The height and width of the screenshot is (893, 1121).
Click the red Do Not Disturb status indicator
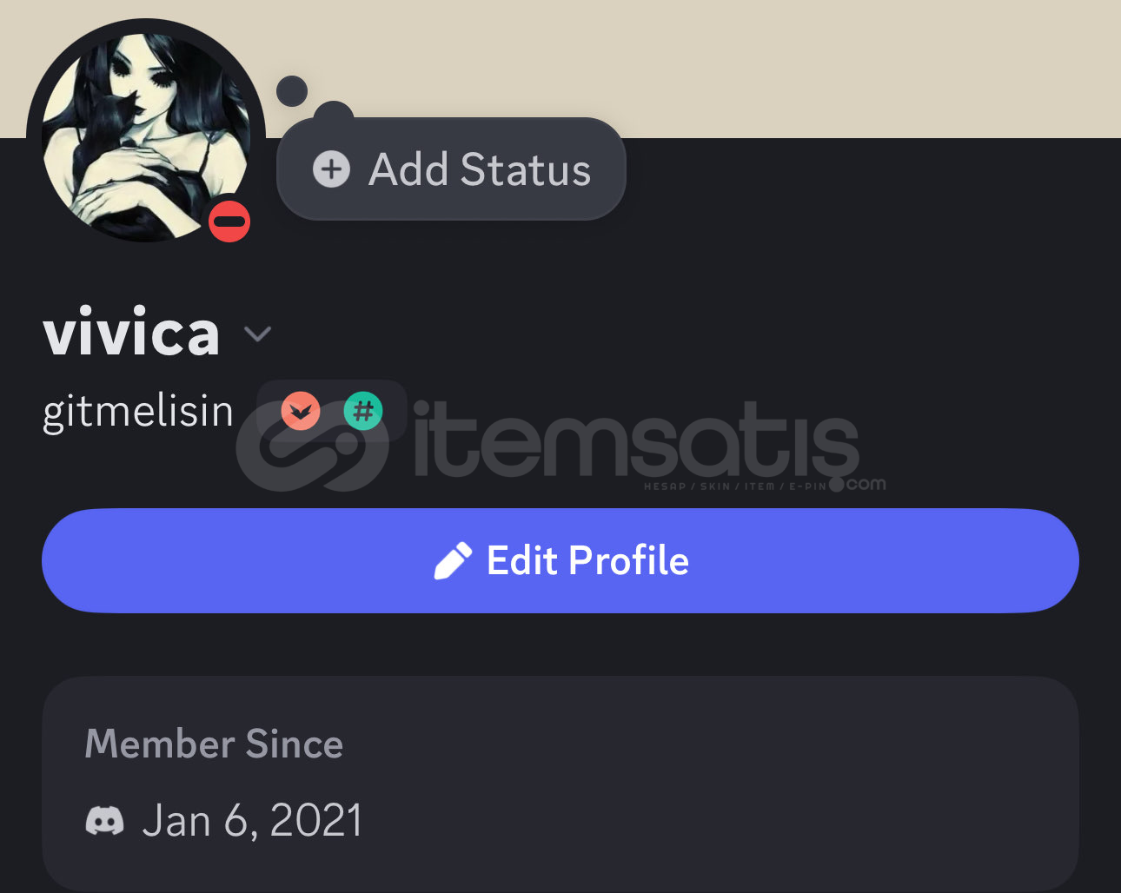(229, 222)
